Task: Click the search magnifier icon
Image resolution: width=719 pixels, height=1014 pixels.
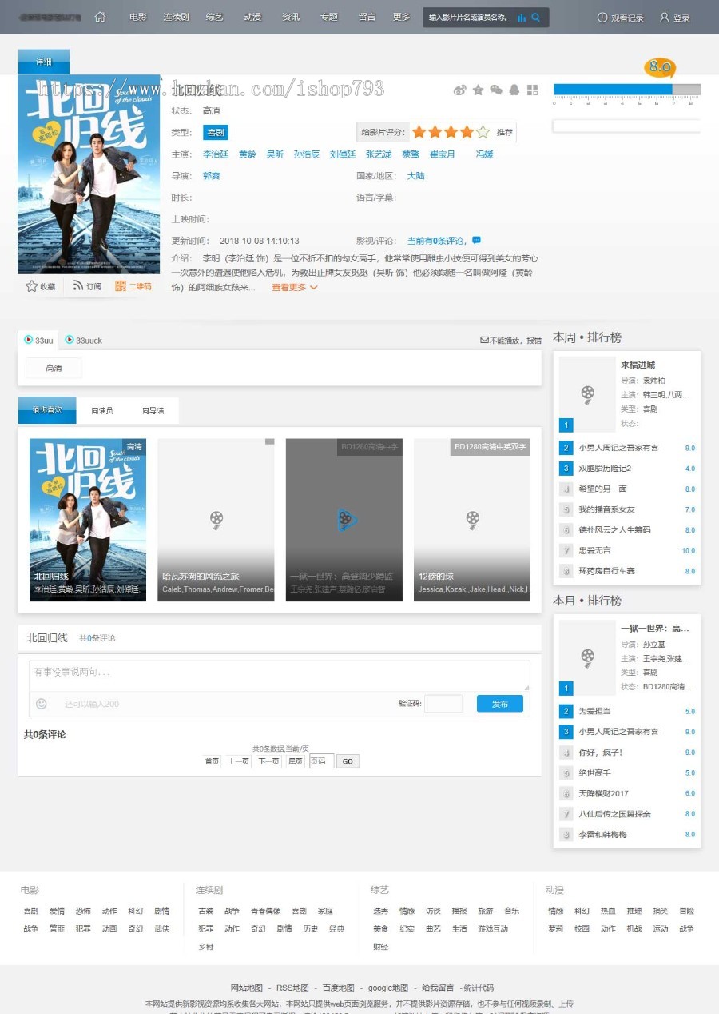Action: click(x=536, y=17)
